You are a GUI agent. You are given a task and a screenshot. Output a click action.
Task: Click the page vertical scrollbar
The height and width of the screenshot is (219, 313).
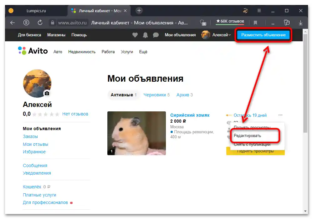[305, 83]
